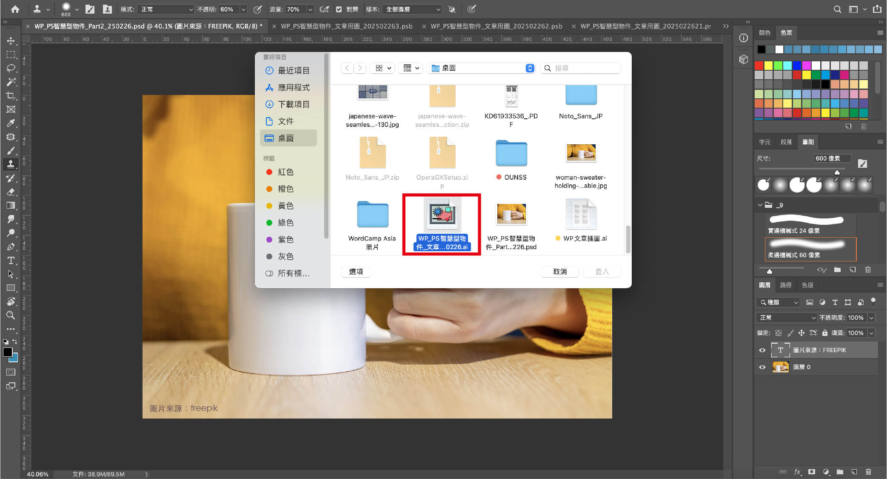Switch to document tab ending 202502263.psb
This screenshot has width=887, height=479.
tap(346, 26)
